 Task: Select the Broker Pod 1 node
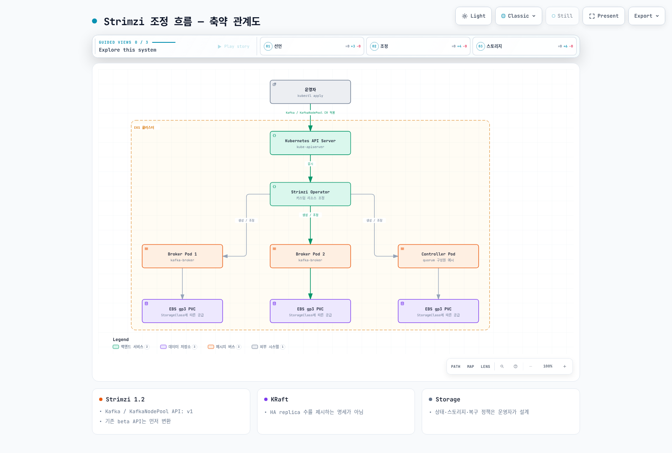coord(182,256)
